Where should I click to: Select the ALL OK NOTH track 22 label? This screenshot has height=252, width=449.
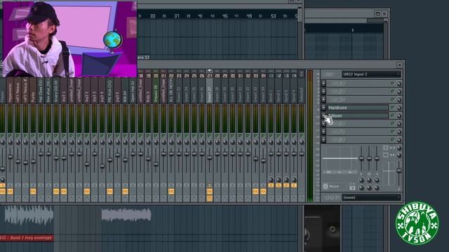(171, 90)
